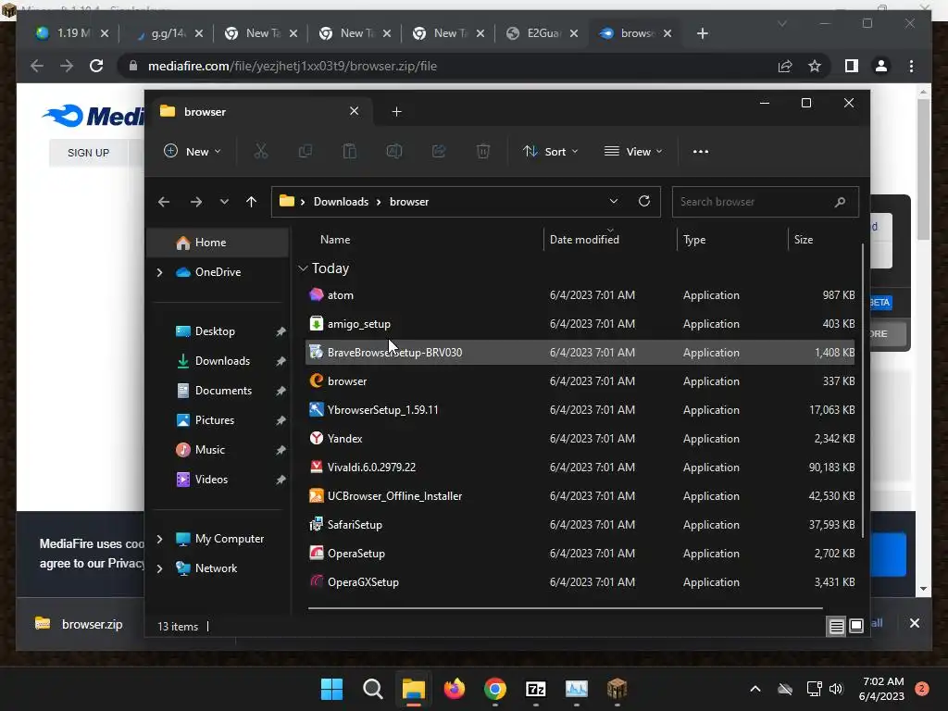The width and height of the screenshot is (948, 711).
Task: Show hidden system tray icons
Action: click(x=755, y=689)
